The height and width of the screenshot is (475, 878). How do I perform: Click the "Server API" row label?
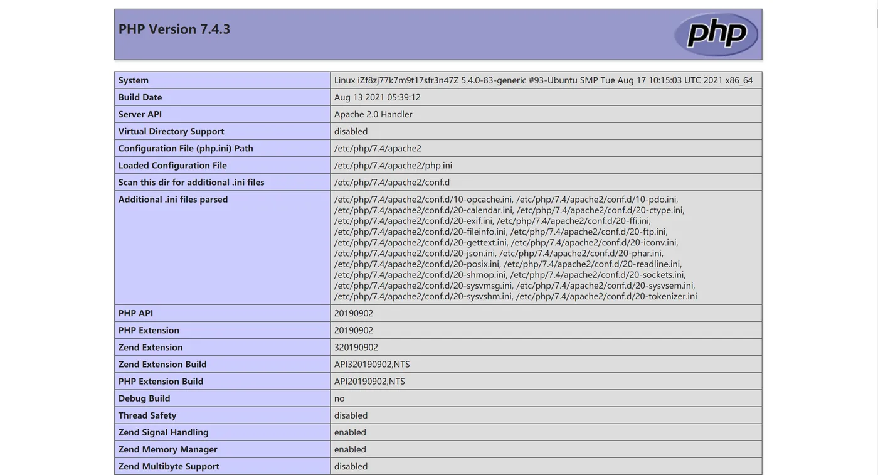point(140,114)
